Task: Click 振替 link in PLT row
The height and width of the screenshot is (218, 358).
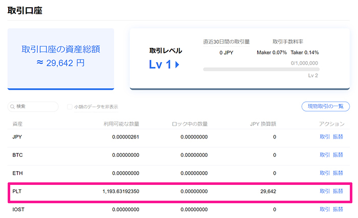Action: pos(338,191)
